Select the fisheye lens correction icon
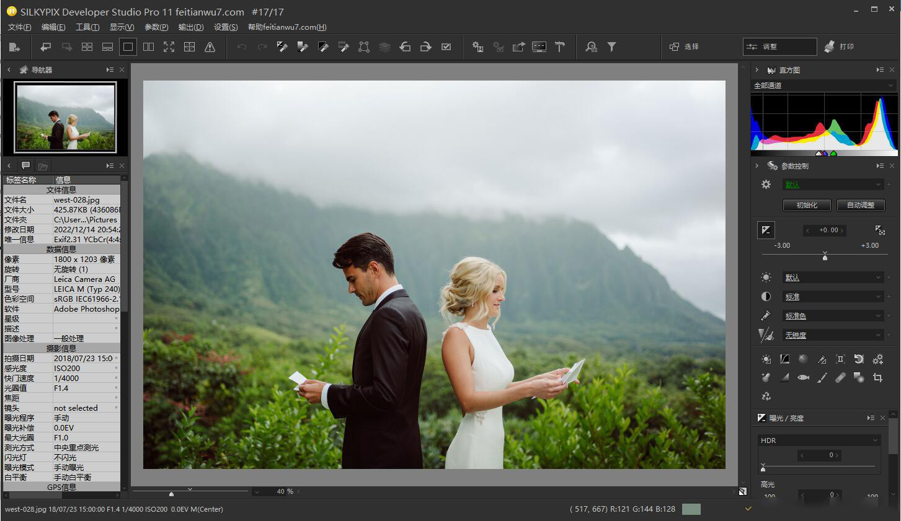Viewport: 901px width, 521px height. [x=803, y=377]
